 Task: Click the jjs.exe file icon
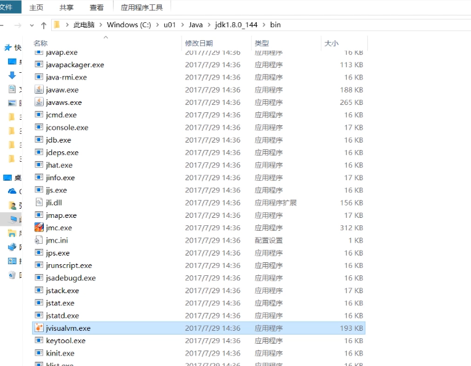39,189
